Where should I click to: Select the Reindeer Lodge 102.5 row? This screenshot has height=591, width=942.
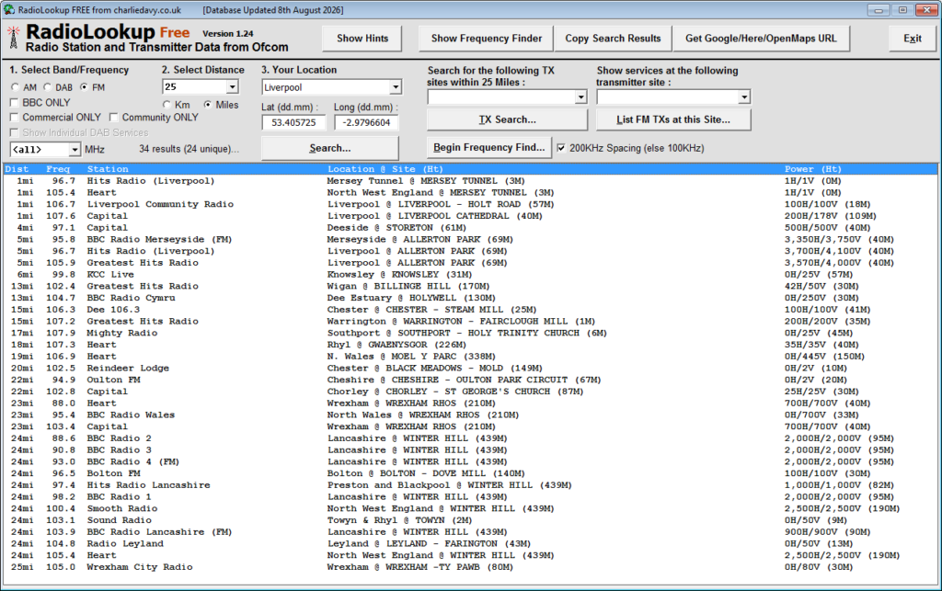pyautogui.click(x=470, y=368)
